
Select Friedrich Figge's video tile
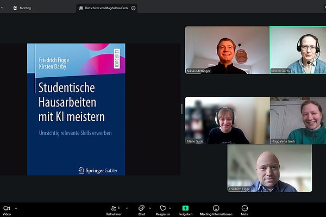click(269, 168)
